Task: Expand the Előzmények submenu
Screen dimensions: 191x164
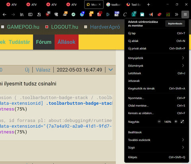Action: pos(156,66)
